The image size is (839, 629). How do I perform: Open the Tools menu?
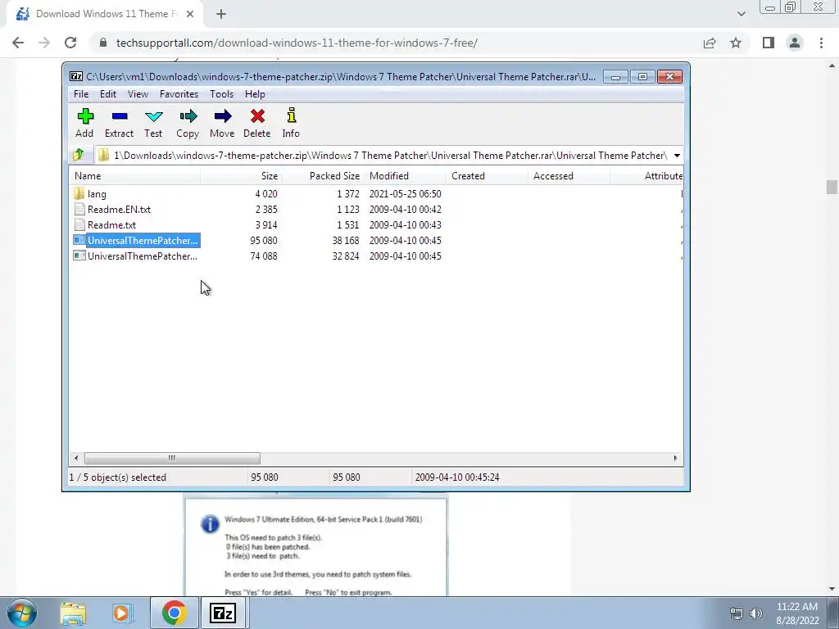point(221,94)
